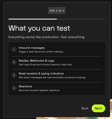
Task: Go Back to the previous step
Action: pos(85,108)
